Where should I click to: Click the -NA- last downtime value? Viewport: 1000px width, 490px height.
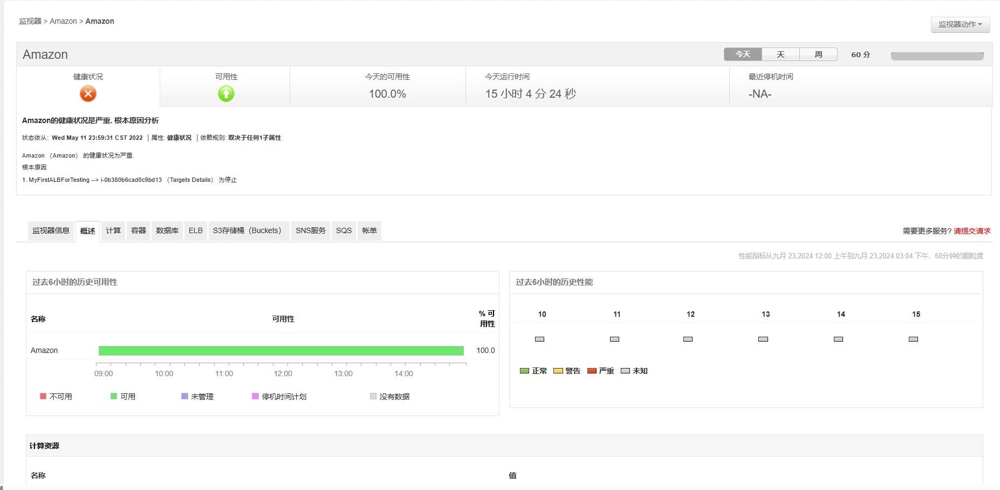tap(760, 94)
